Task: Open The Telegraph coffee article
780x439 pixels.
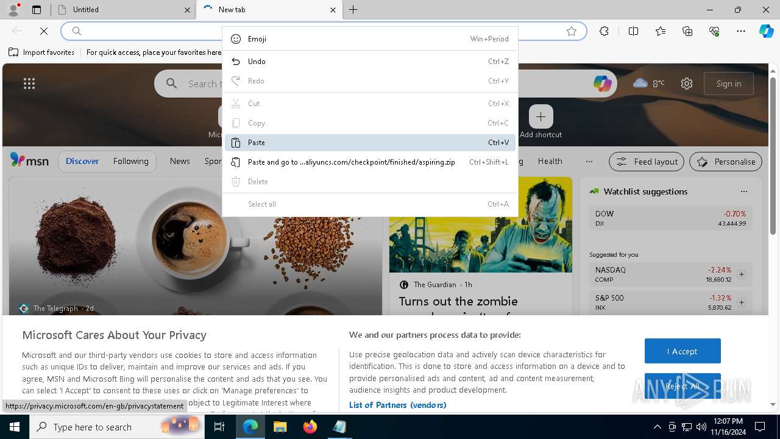Action: point(195,246)
